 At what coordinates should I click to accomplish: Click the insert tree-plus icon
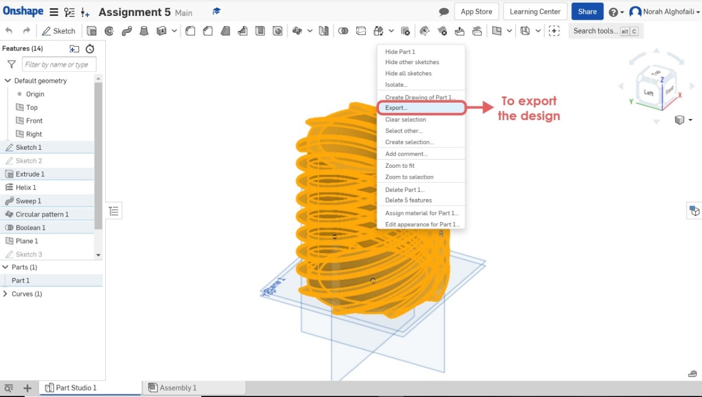(85, 12)
